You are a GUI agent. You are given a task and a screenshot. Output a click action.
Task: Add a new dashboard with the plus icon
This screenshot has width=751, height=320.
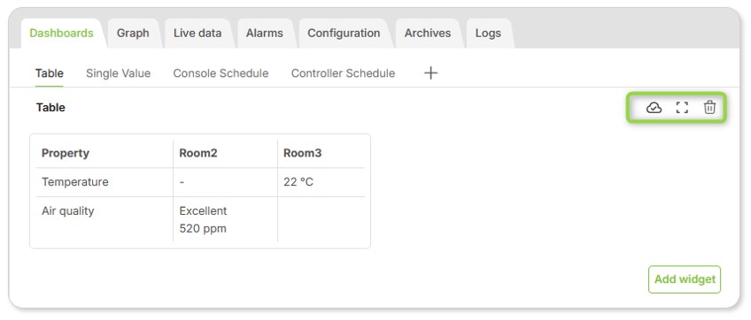431,73
